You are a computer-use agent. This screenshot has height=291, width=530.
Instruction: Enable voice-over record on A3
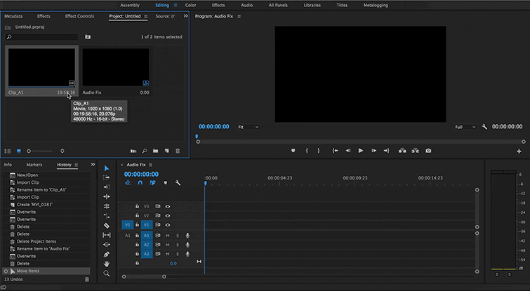[187, 254]
